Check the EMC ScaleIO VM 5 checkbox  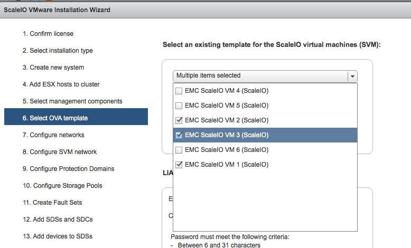click(179, 106)
